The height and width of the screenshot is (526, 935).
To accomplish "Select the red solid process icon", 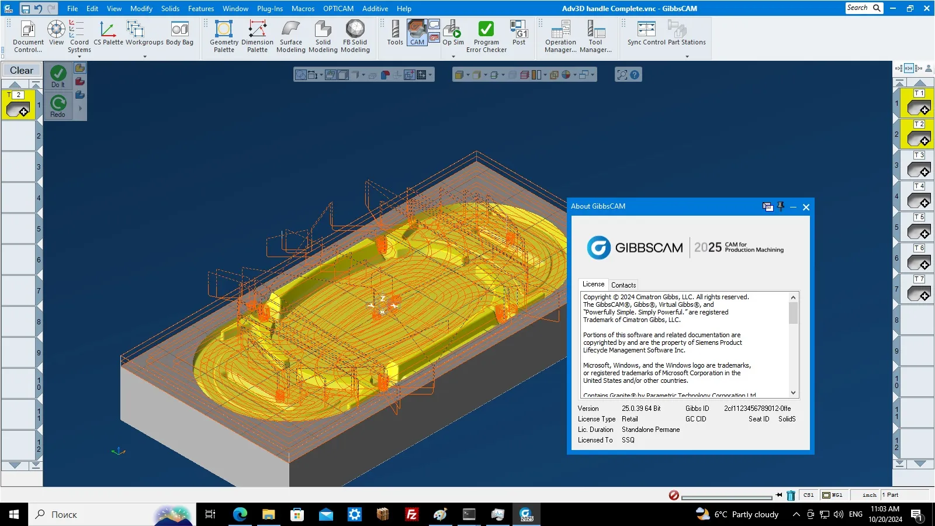I will [x=80, y=81].
